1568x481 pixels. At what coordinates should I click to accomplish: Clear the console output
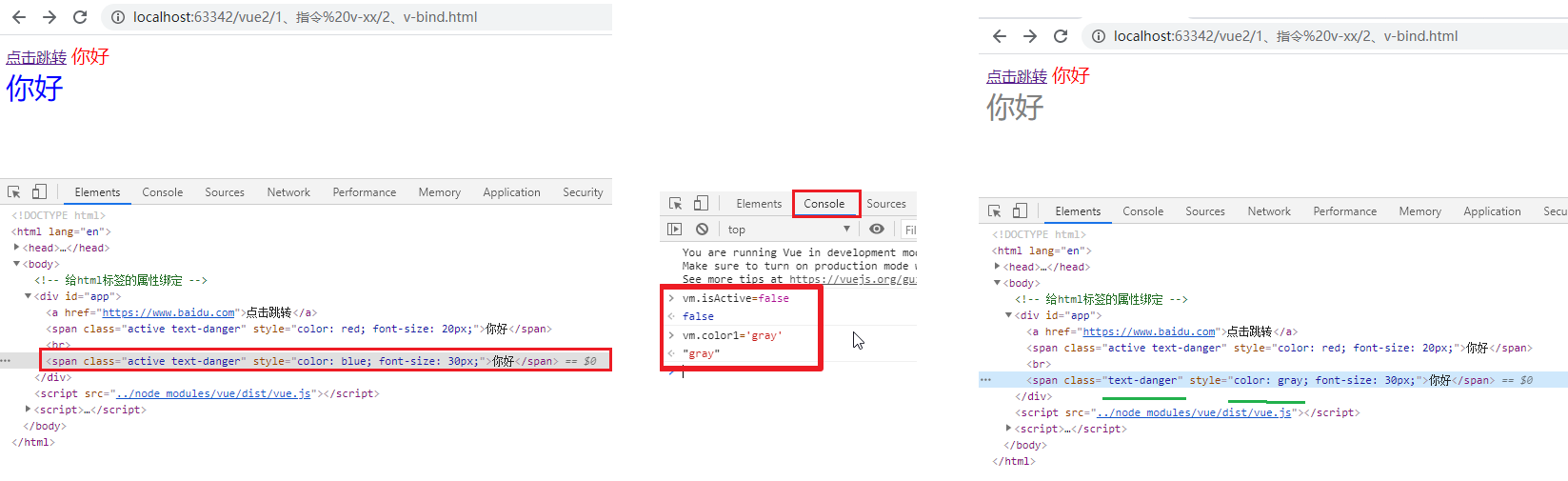tap(702, 230)
